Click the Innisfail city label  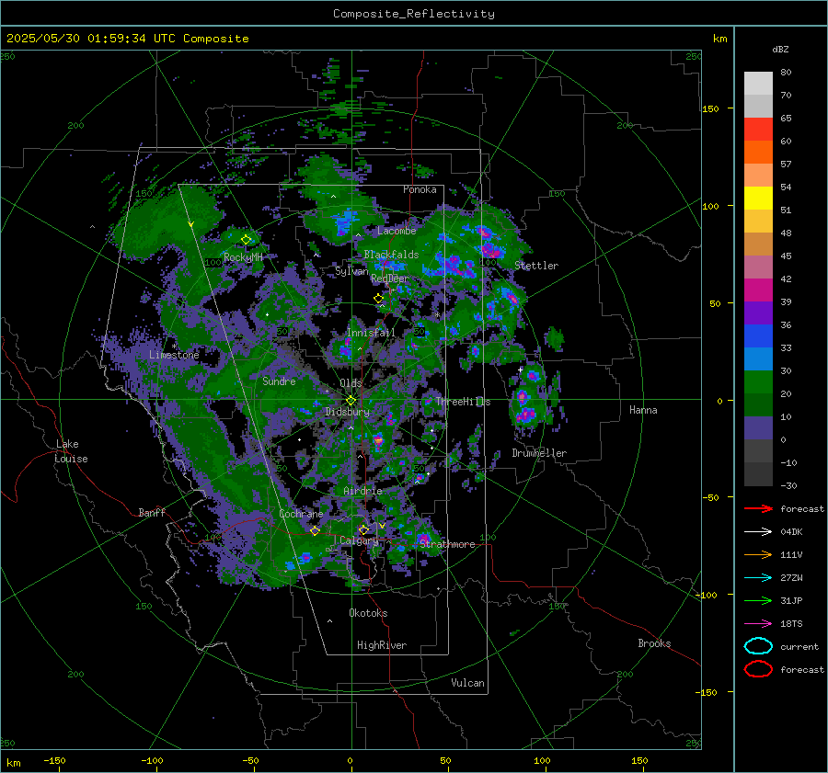(x=371, y=333)
